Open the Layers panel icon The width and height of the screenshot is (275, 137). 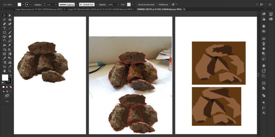click(x=264, y=66)
